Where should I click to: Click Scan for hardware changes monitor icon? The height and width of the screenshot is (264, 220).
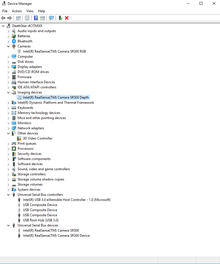pos(51,18)
